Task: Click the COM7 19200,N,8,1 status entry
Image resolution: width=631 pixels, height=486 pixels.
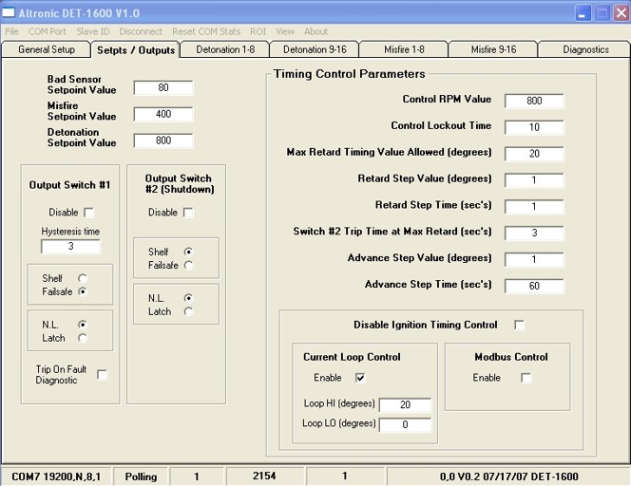Action: [56, 477]
